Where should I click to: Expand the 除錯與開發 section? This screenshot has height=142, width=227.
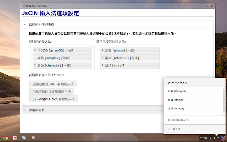point(93,110)
